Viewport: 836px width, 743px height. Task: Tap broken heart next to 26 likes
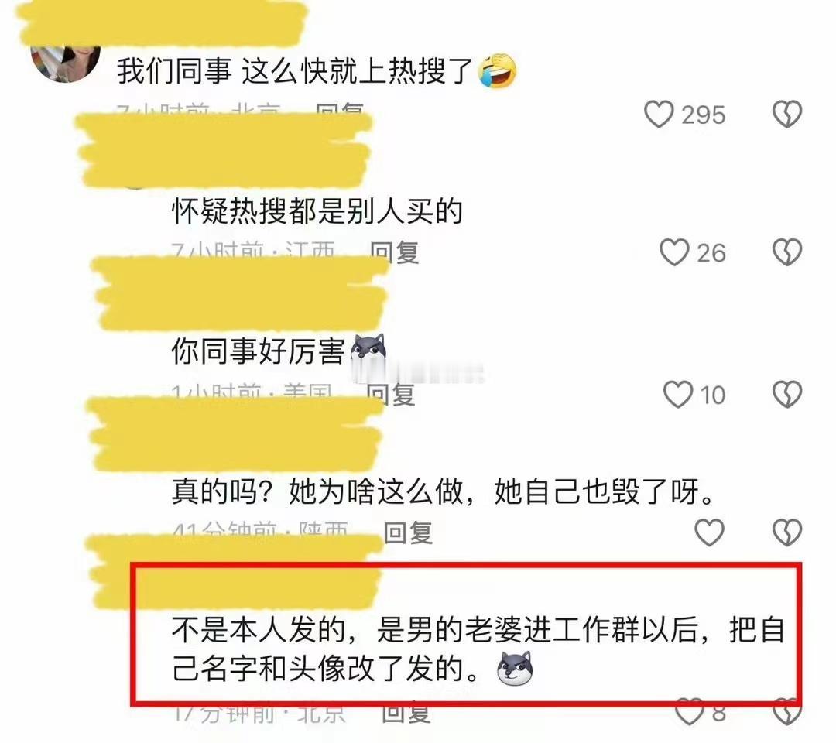coord(787,252)
